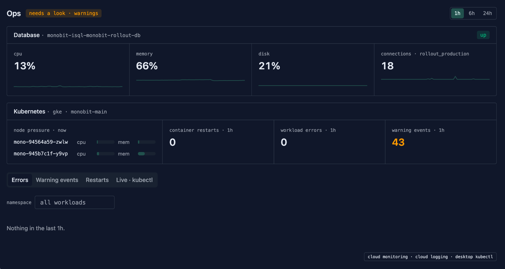Click cpu pressure bar for mono-94564a59-zwlw
The height and width of the screenshot is (269, 505).
(106, 142)
